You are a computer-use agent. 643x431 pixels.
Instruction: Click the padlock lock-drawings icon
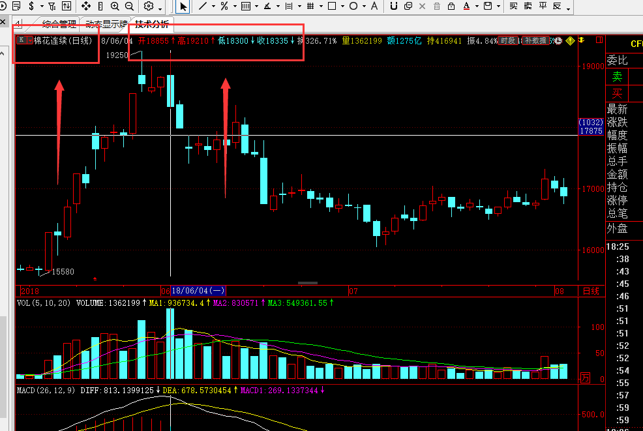pyautogui.click(x=451, y=6)
